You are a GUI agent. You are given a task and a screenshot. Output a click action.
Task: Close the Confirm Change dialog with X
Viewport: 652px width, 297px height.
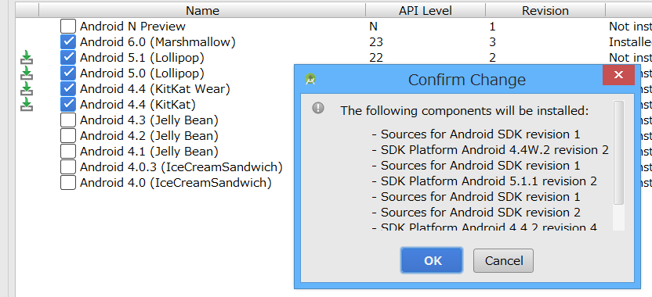[x=618, y=75]
